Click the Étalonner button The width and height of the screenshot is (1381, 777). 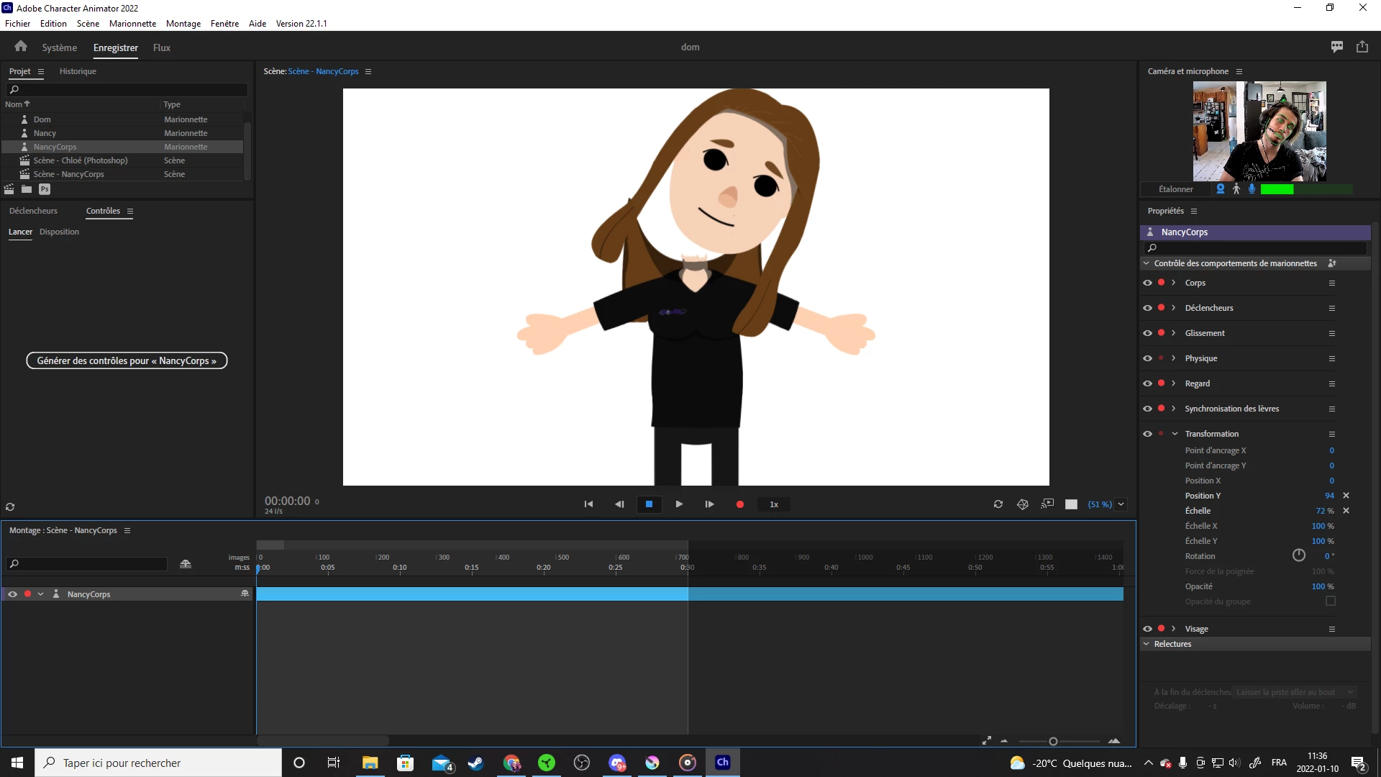1175,189
